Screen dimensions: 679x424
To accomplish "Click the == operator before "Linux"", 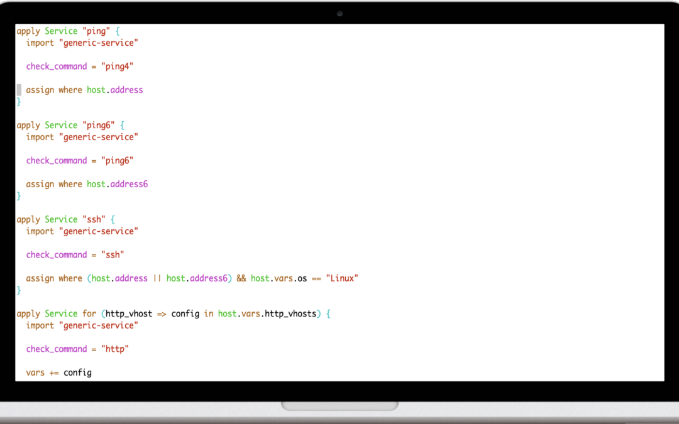I will [x=316, y=278].
